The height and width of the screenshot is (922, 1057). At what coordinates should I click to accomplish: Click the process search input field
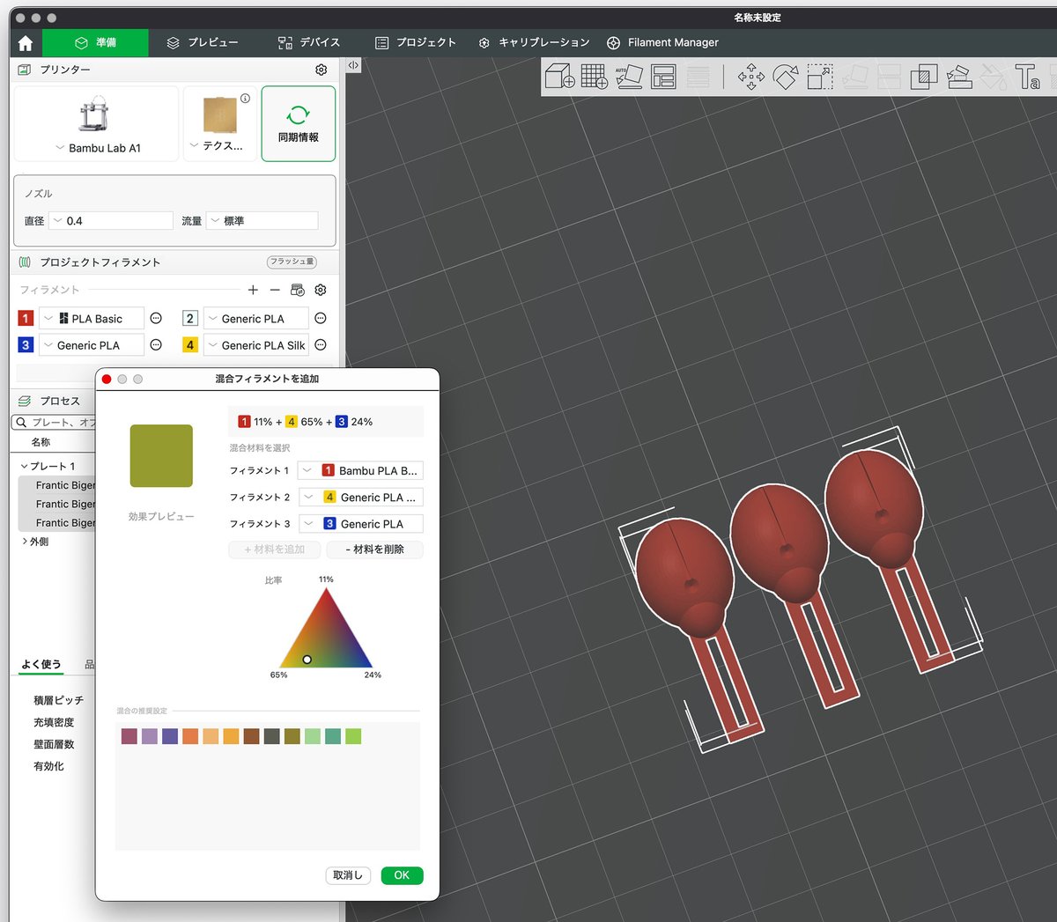55,423
